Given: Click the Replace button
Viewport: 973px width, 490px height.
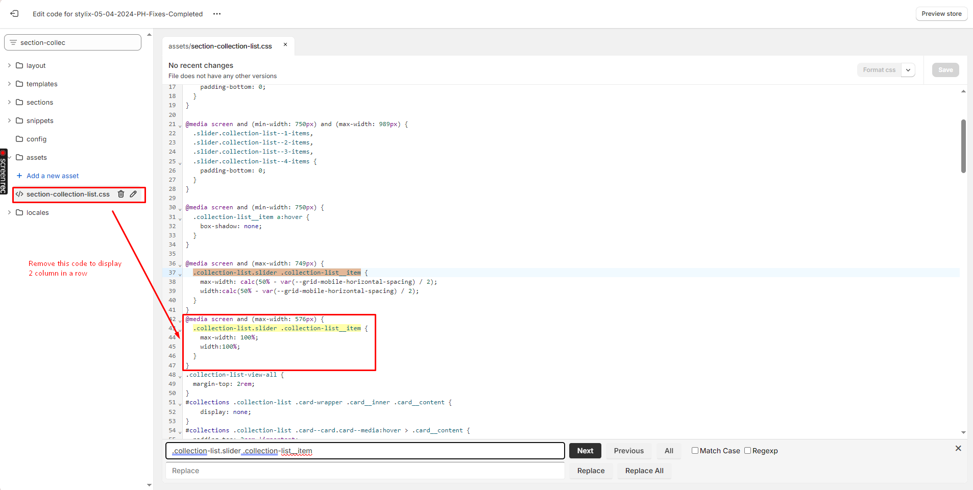Looking at the screenshot, I should pyautogui.click(x=591, y=471).
